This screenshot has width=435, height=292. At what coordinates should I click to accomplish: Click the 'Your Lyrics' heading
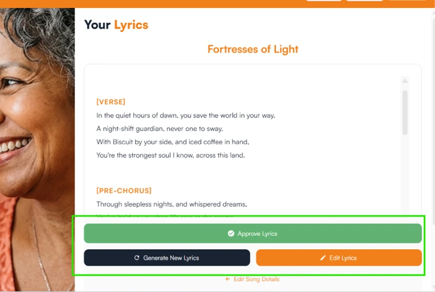[116, 25]
